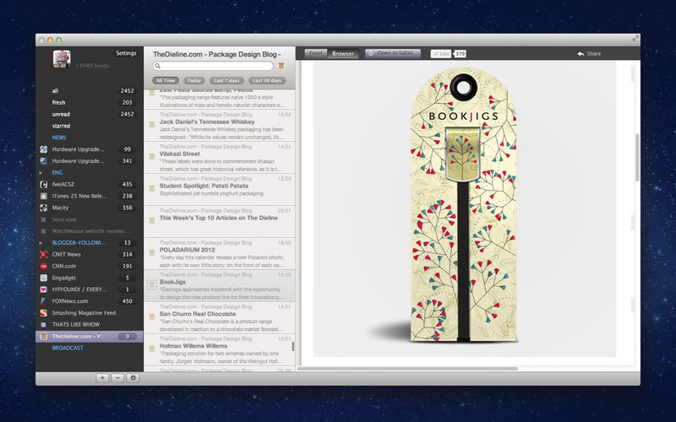Screen dimensions: 676x422
Task: Remove feed with minus button
Action: 117,377
